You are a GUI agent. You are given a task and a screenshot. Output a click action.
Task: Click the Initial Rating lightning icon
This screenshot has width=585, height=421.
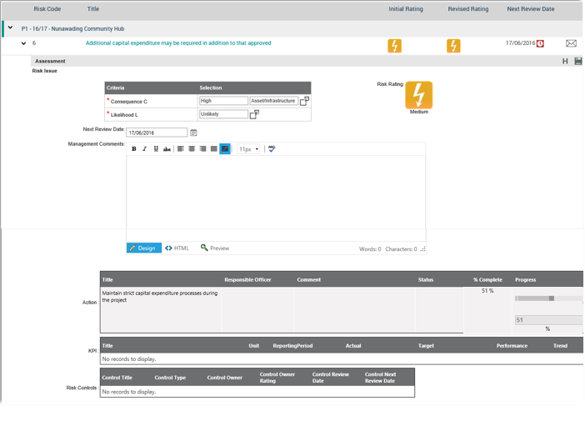(x=394, y=46)
